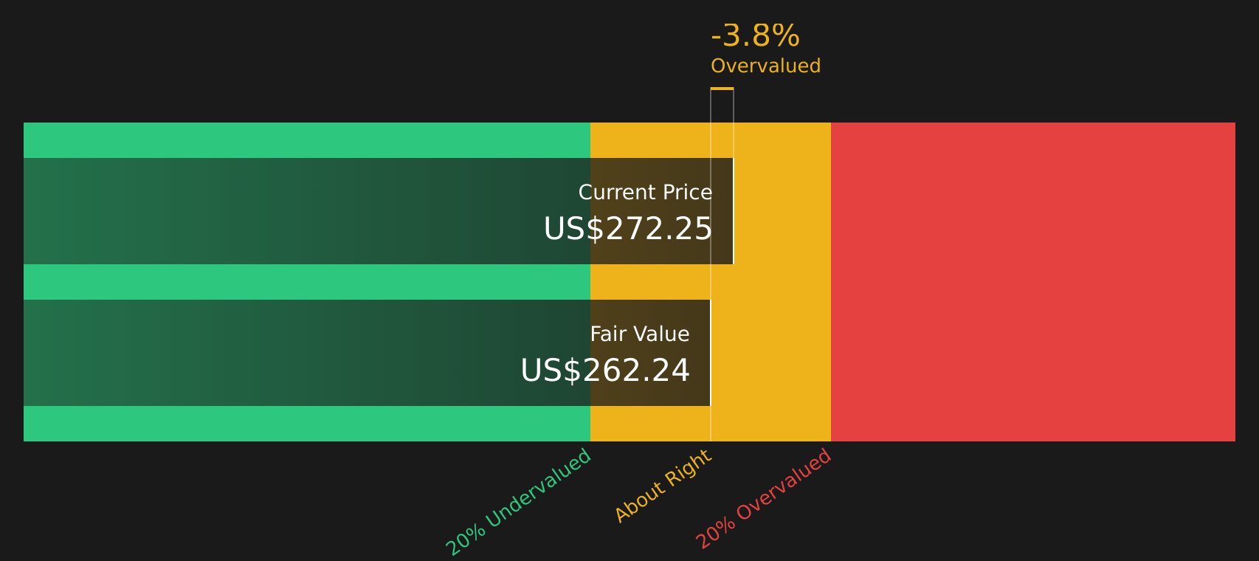This screenshot has width=1259, height=561.
Task: Click the right end of Fair Value bar
Action: point(710,353)
